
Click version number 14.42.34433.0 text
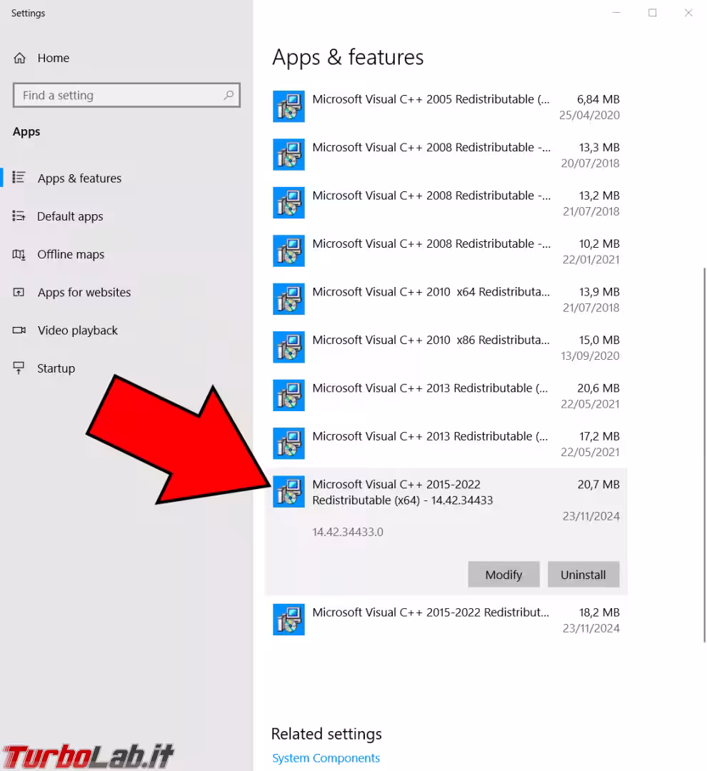[347, 532]
